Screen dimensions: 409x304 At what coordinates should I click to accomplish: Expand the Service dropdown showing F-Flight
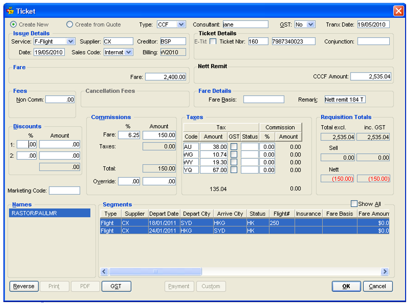point(70,41)
